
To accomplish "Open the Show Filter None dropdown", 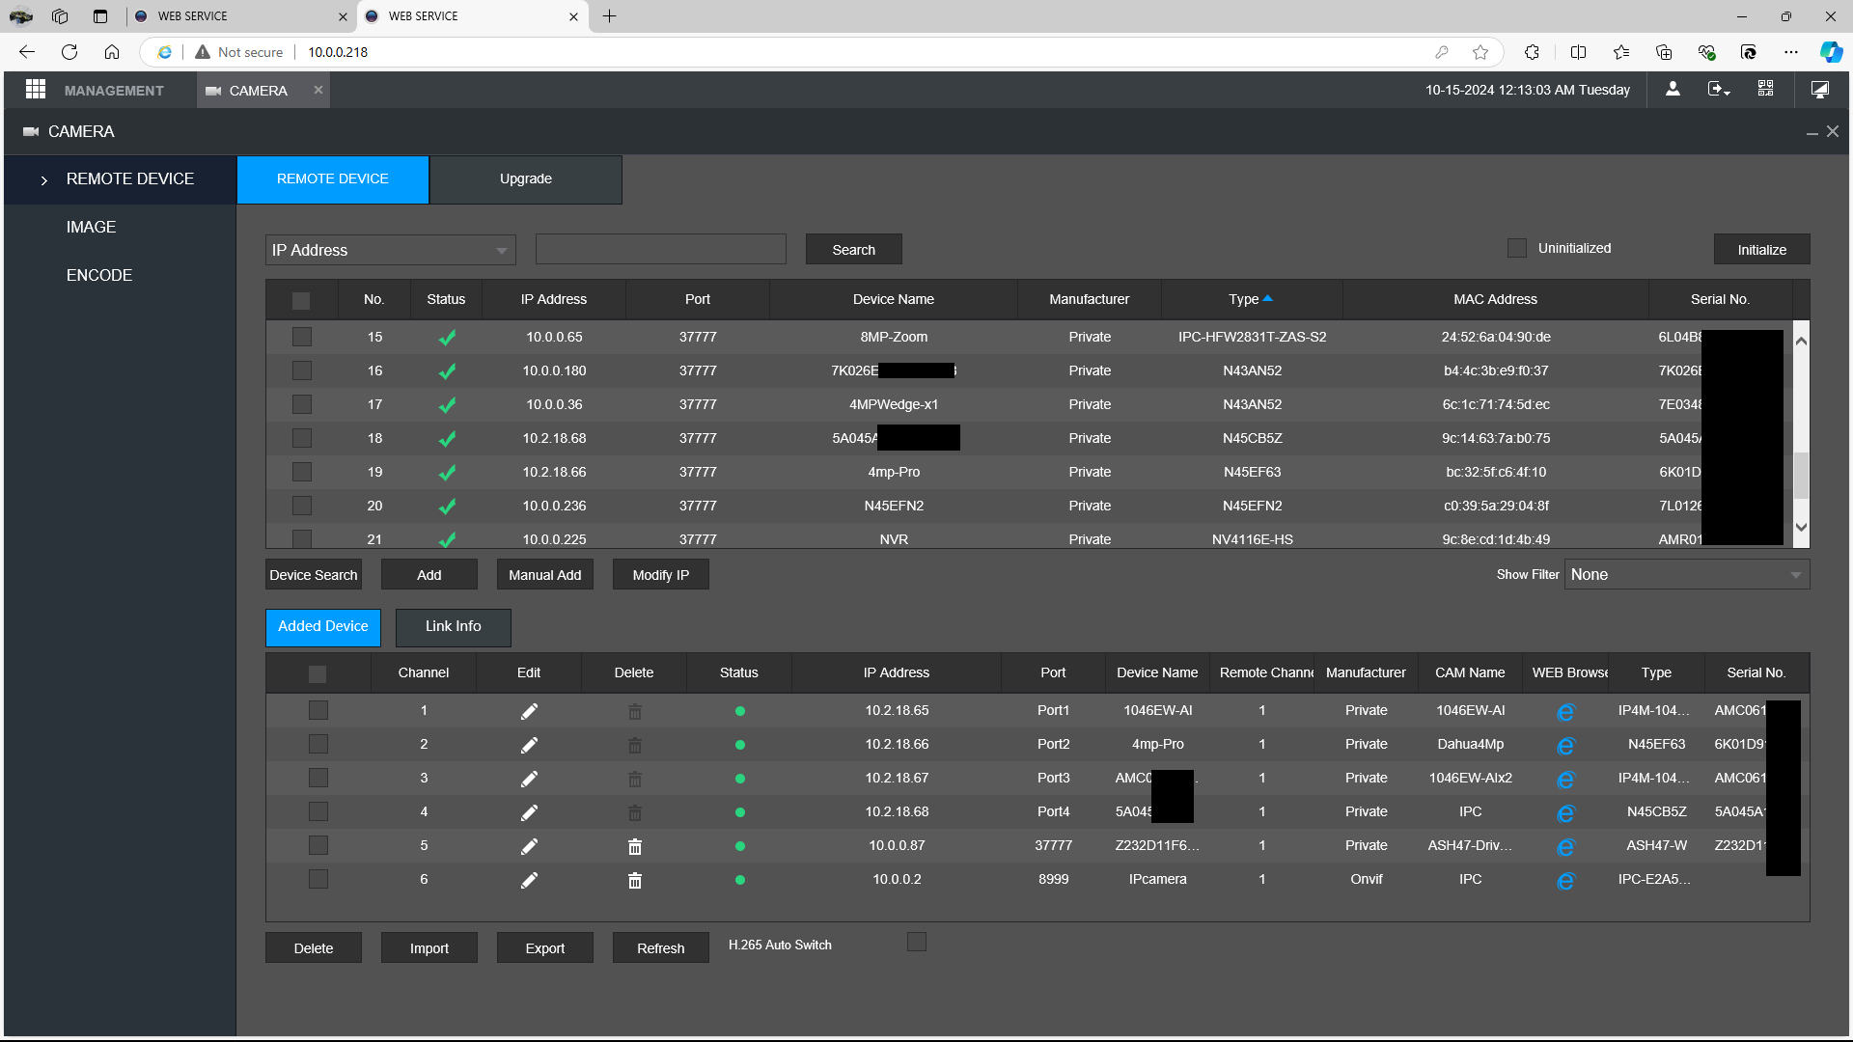I will [1686, 574].
